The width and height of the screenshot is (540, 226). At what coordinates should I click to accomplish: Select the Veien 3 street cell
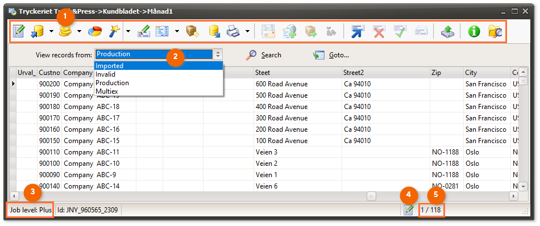297,152
